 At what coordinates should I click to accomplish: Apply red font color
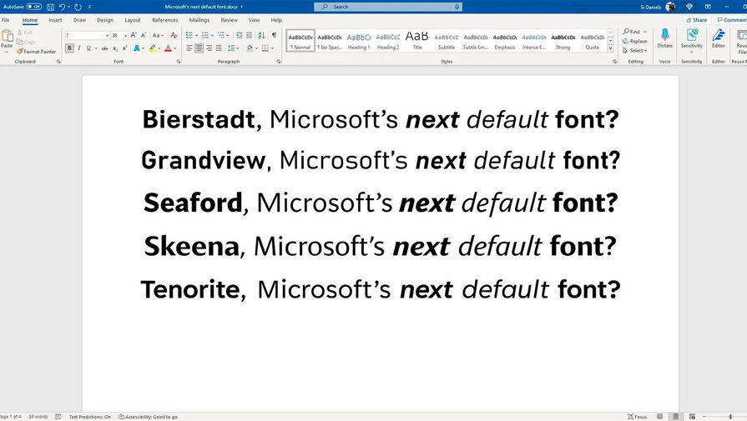coord(168,48)
